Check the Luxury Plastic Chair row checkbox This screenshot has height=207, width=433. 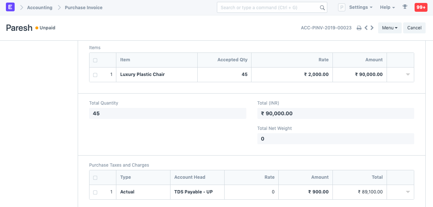[95, 75]
